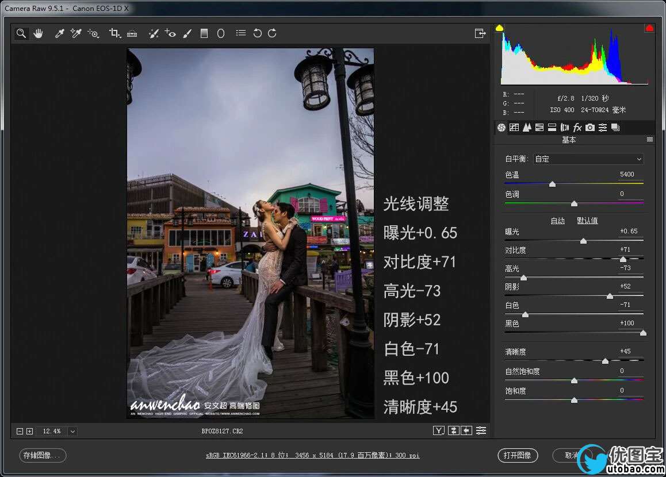
Task: Open the Split Toning panel tab
Action: [x=552, y=128]
